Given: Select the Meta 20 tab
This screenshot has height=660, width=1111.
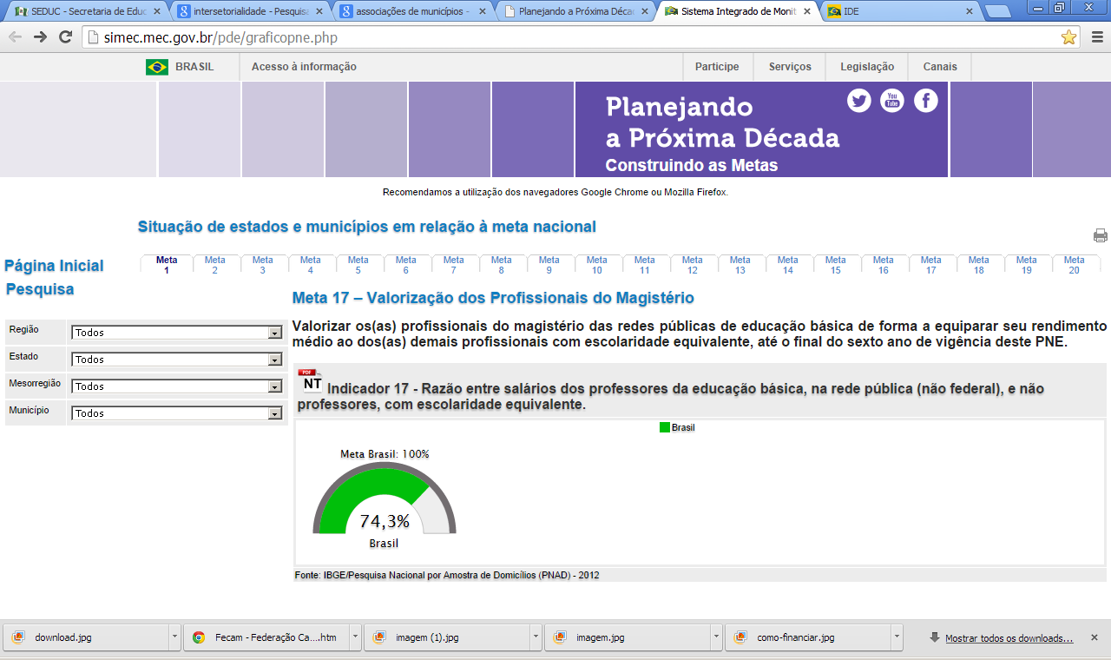Looking at the screenshot, I should point(1074,265).
